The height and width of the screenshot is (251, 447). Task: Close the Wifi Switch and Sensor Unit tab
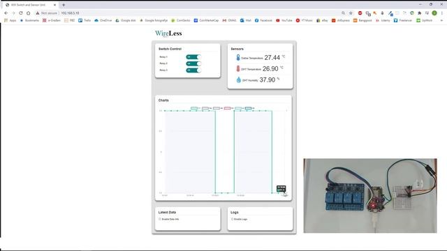[x=54, y=5]
